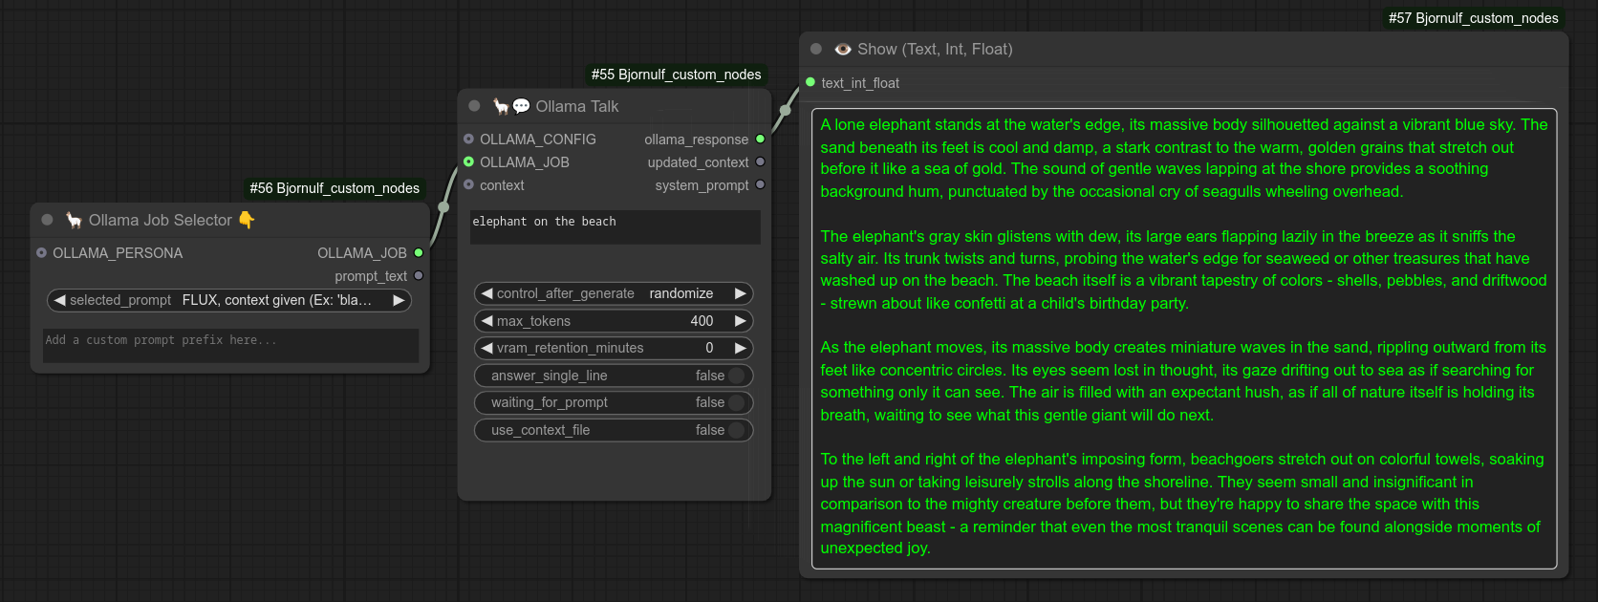Toggle the answer_single_line switch
The width and height of the screenshot is (1598, 602).
(736, 376)
